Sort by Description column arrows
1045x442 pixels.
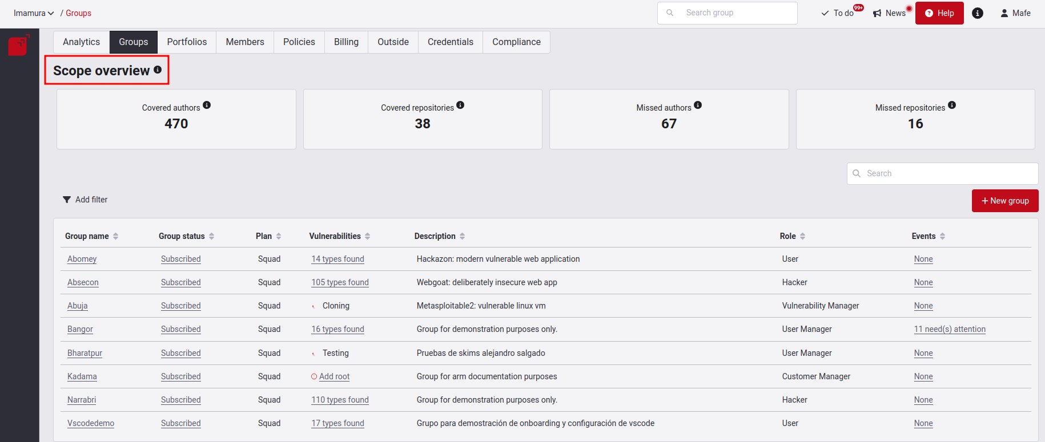tap(462, 236)
